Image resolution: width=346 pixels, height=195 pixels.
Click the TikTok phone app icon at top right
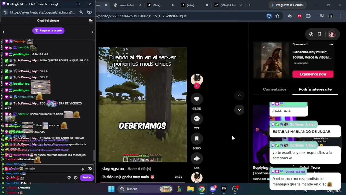(x=319, y=34)
